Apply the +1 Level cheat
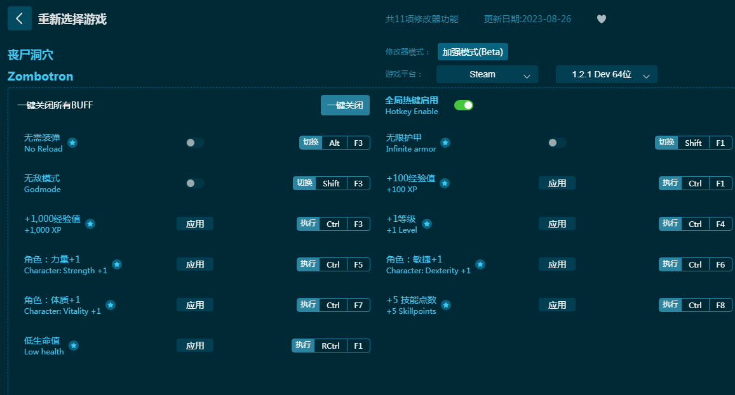Image resolution: width=735 pixels, height=395 pixels. [557, 224]
